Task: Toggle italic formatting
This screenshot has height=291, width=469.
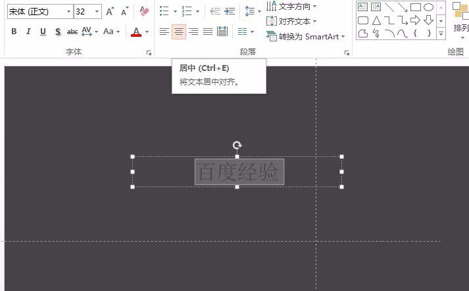Action: click(28, 32)
